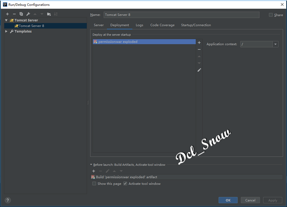This screenshot has width=287, height=207.
Task: Open Application context dropdown arrow
Action: 275,44
